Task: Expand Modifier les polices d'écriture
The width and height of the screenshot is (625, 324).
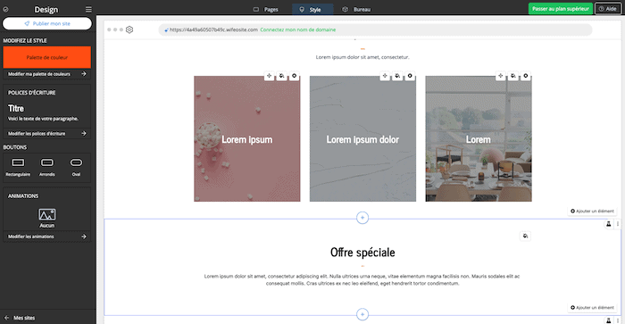Action: pos(47,134)
